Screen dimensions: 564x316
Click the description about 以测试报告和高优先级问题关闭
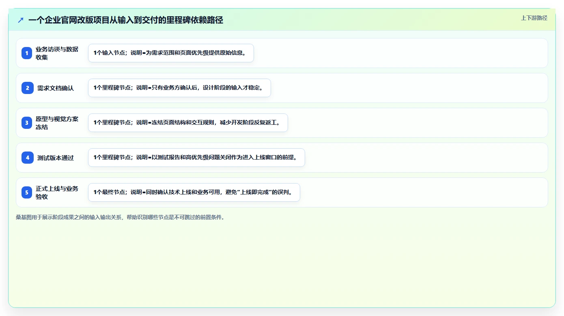(x=196, y=158)
